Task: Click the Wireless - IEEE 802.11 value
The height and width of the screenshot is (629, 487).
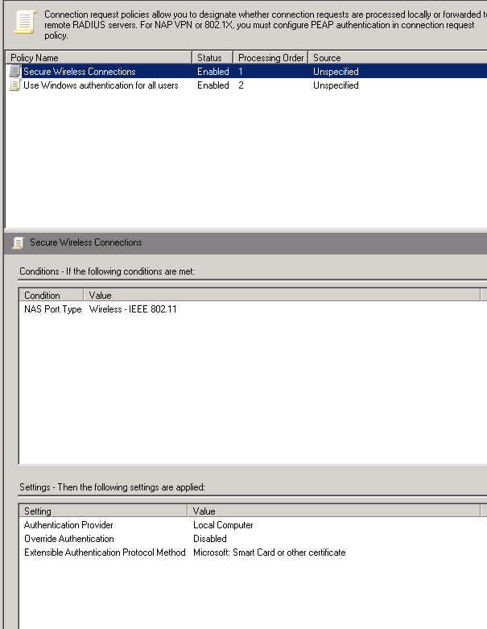Action: pos(133,309)
